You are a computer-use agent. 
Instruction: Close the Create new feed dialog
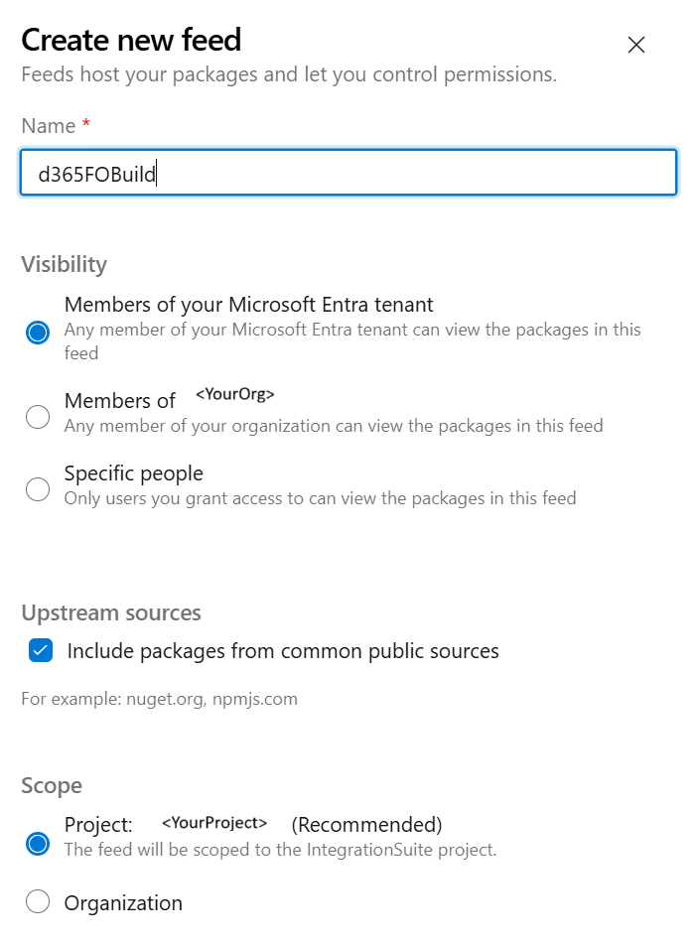(636, 45)
